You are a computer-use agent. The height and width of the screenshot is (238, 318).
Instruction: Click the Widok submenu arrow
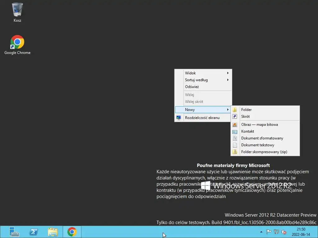pos(228,73)
